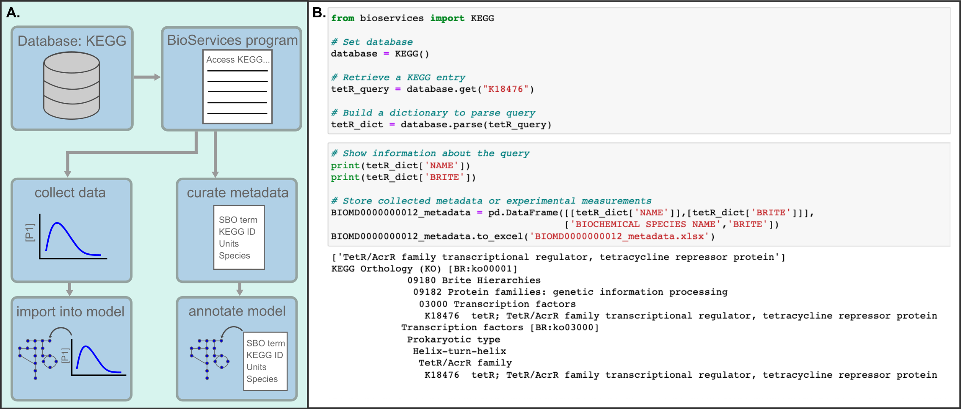Click the 'Database: KEGG' heading

(x=72, y=41)
